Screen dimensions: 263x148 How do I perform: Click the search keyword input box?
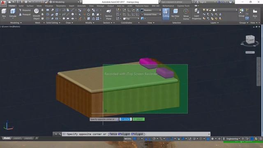pyautogui.click(x=176, y=2)
